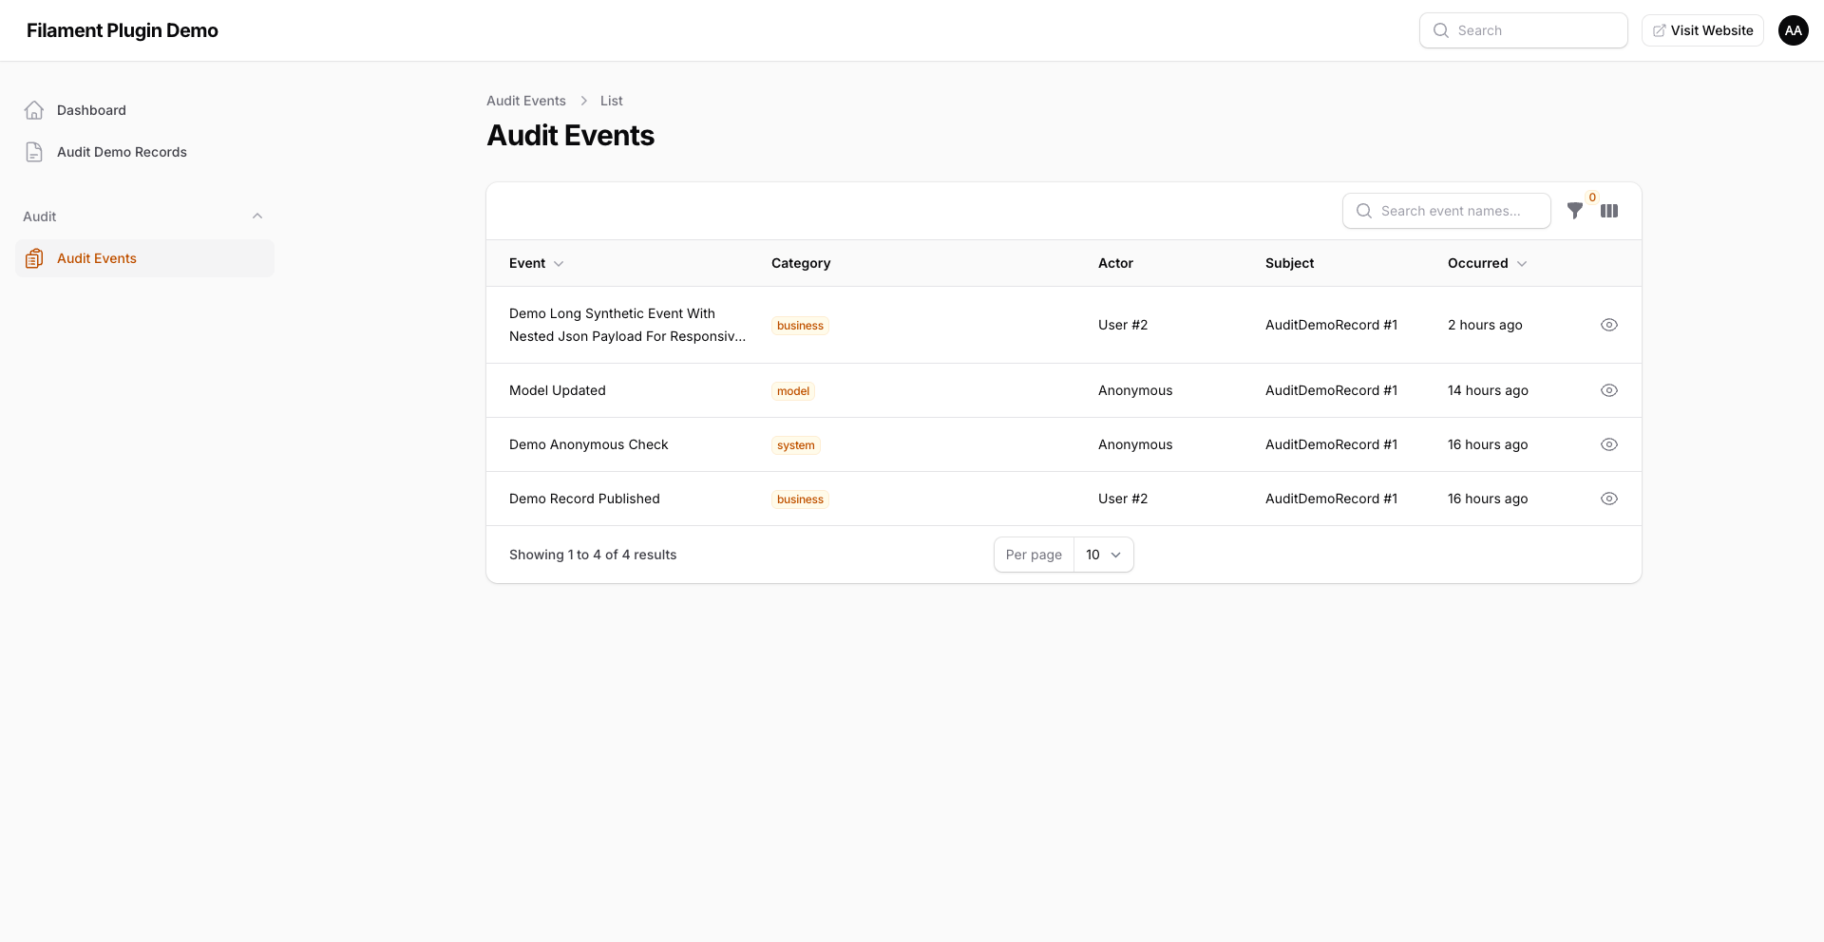Toggle columns with the column manager icon
Image resolution: width=1824 pixels, height=942 pixels.
coord(1609,211)
